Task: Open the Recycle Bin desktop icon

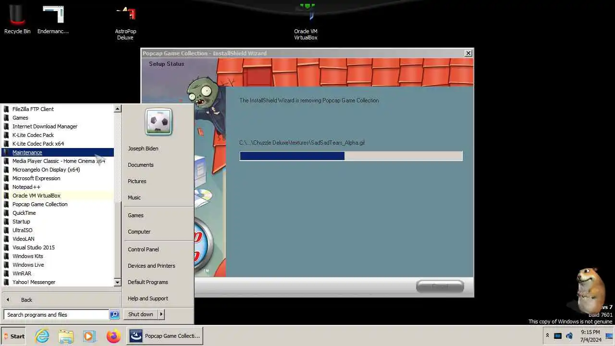Action: 17,19
